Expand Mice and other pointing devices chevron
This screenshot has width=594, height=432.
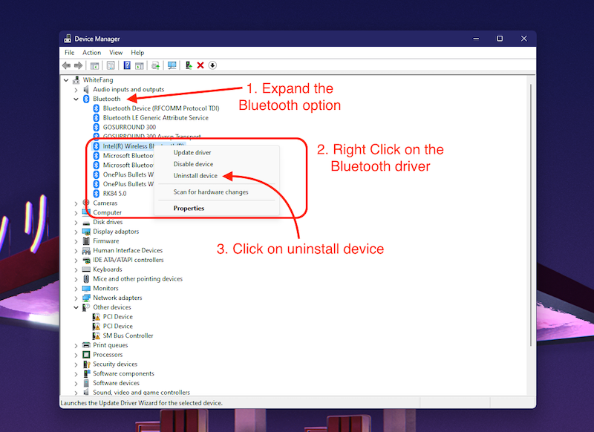[x=76, y=279]
